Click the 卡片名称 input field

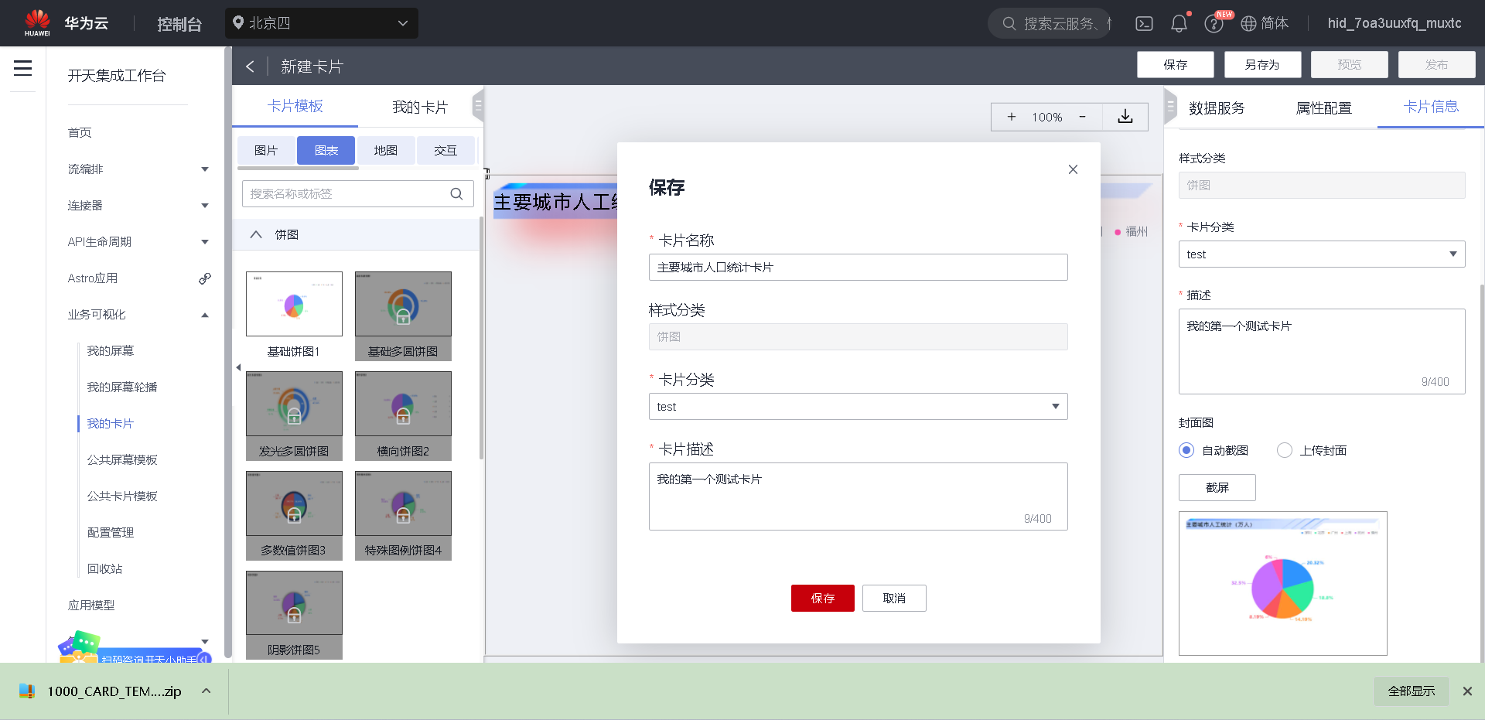[858, 268]
